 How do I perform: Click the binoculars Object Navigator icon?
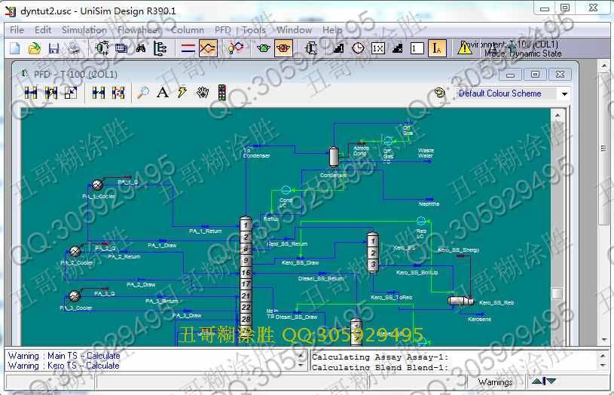pyautogui.click(x=141, y=48)
